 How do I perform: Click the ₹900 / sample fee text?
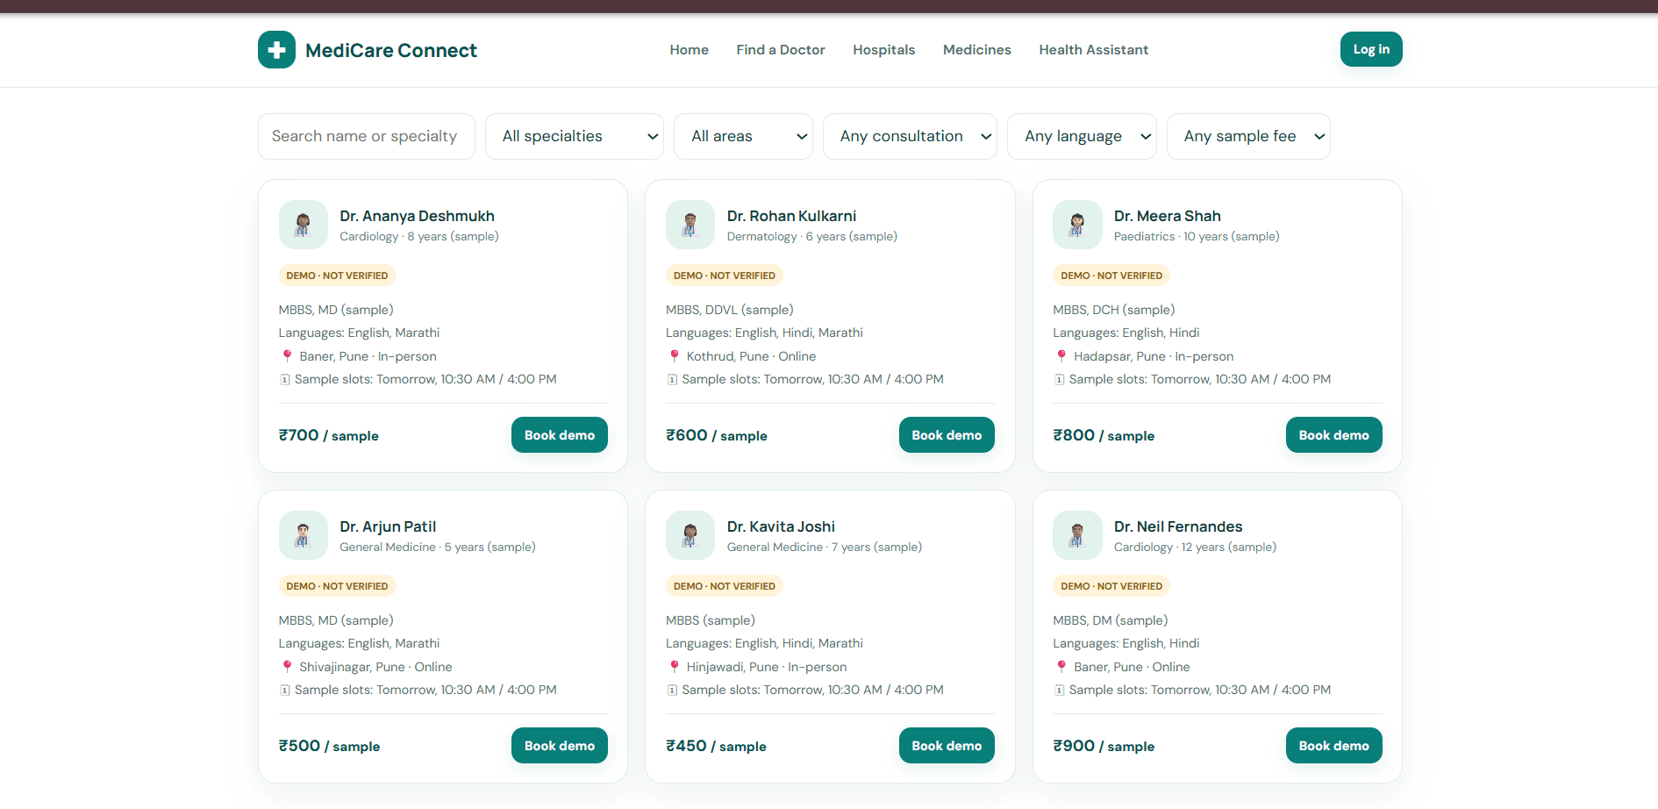pyautogui.click(x=1104, y=746)
